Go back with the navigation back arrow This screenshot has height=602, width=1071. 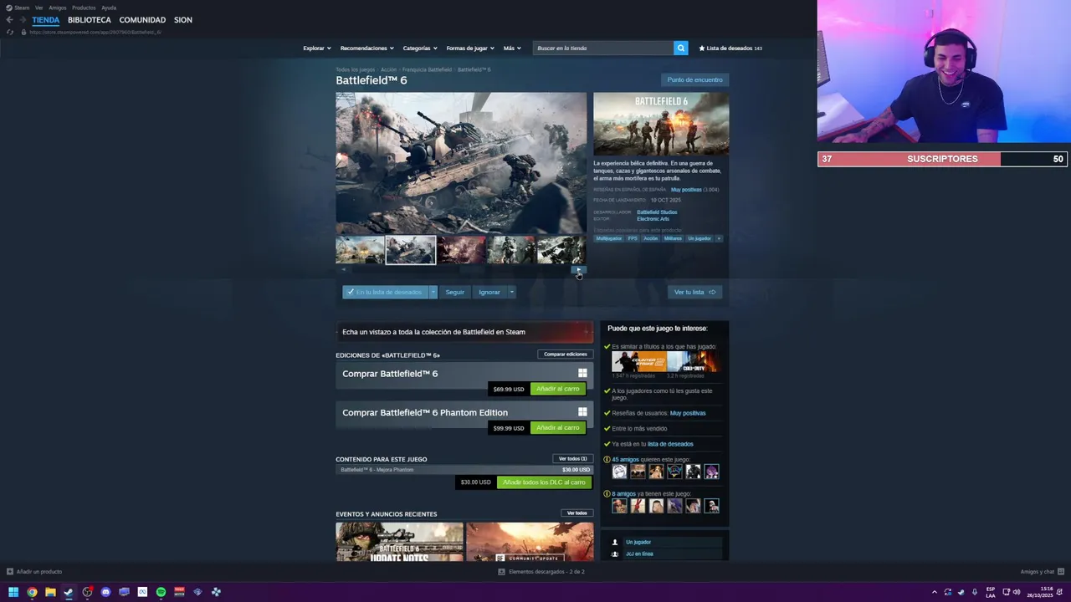coord(9,20)
